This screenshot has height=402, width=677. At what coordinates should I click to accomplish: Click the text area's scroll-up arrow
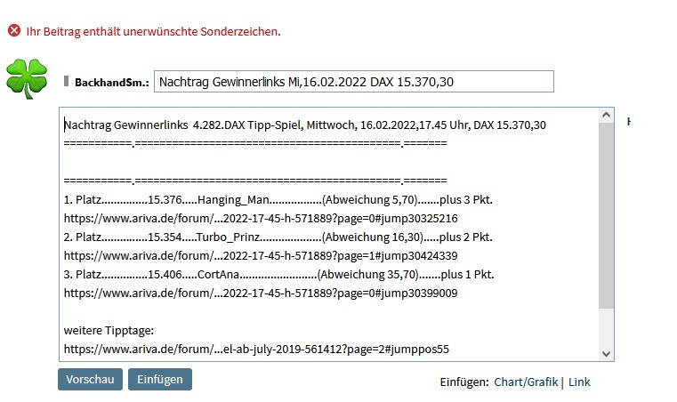(x=607, y=117)
